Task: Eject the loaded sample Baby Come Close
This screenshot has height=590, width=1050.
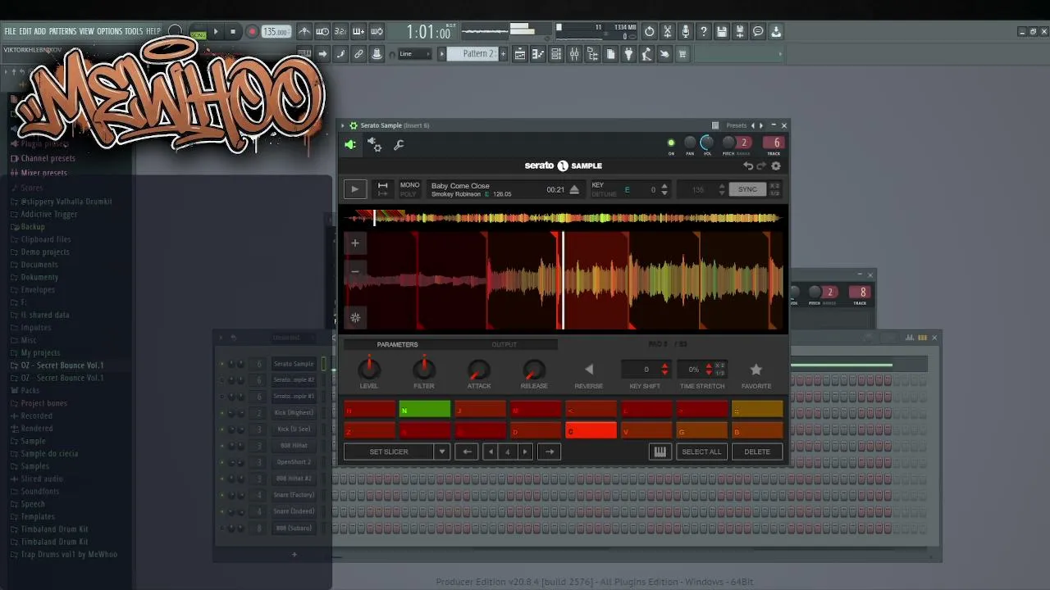Action: coord(574,190)
